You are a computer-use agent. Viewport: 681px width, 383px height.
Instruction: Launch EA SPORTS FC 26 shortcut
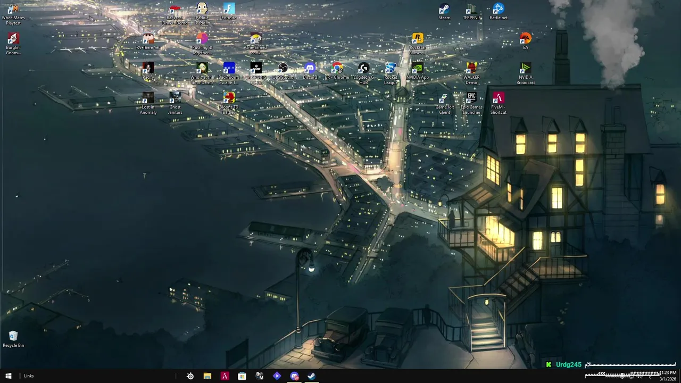(x=256, y=73)
